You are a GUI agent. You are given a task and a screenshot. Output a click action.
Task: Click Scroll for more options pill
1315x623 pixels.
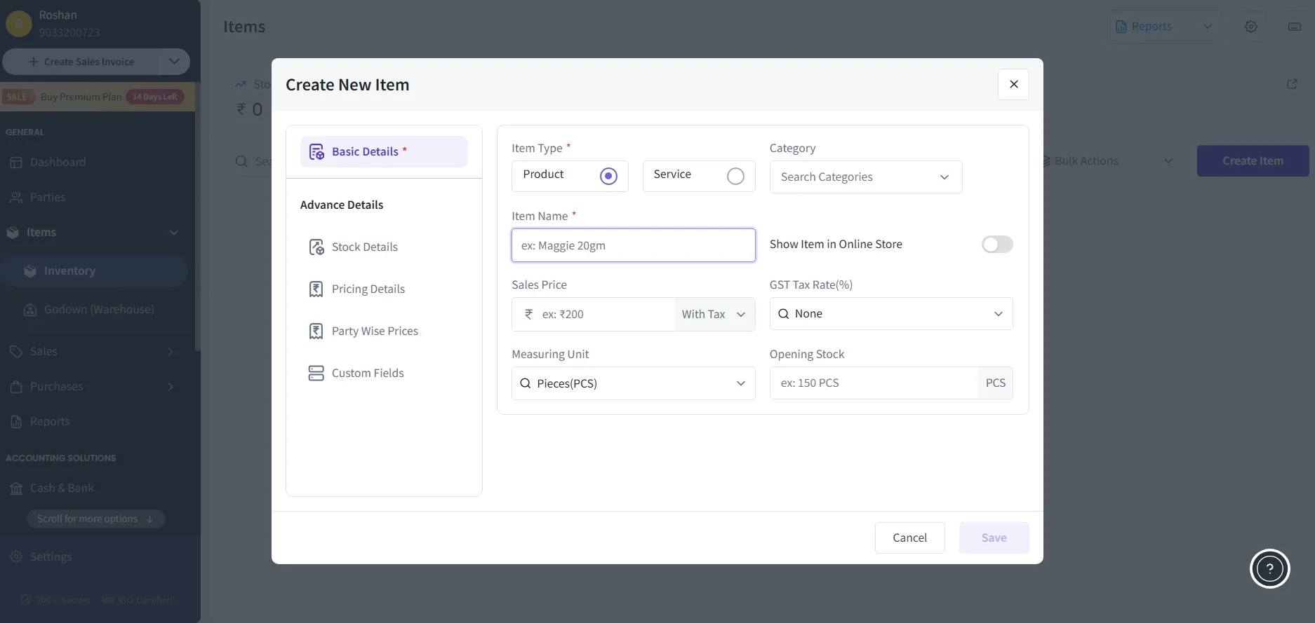click(x=95, y=519)
